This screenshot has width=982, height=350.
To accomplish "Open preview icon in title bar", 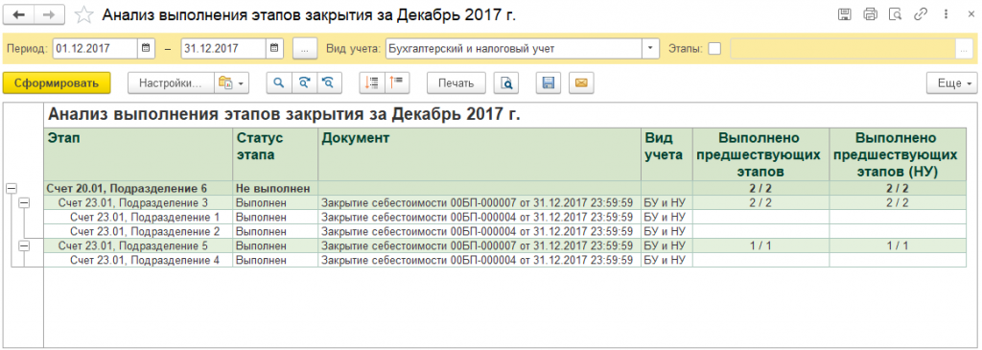I will click(895, 13).
